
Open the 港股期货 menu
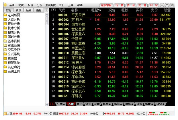(x=50, y=5)
